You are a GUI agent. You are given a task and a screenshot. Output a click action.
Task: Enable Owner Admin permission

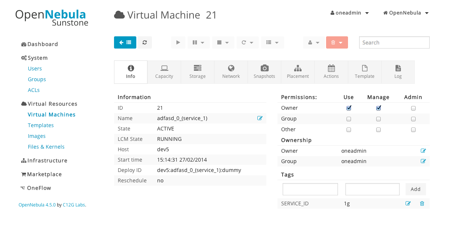pyautogui.click(x=413, y=108)
